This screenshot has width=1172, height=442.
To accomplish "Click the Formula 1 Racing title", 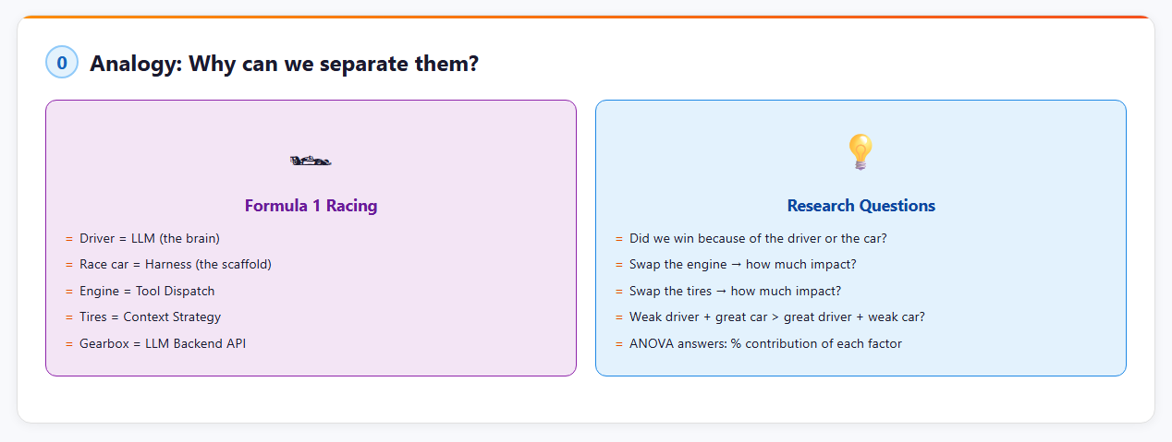I will [311, 206].
